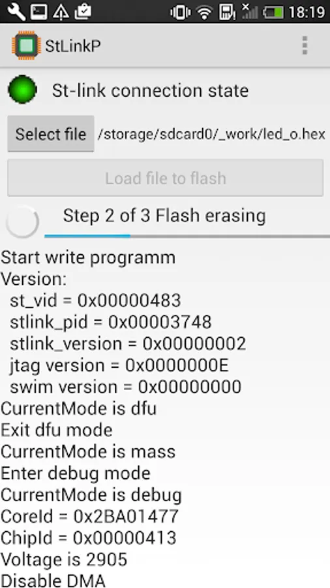Viewport: 330px width, 588px height.
Task: Tap the Step 2 of 3 status label
Action: (x=164, y=216)
